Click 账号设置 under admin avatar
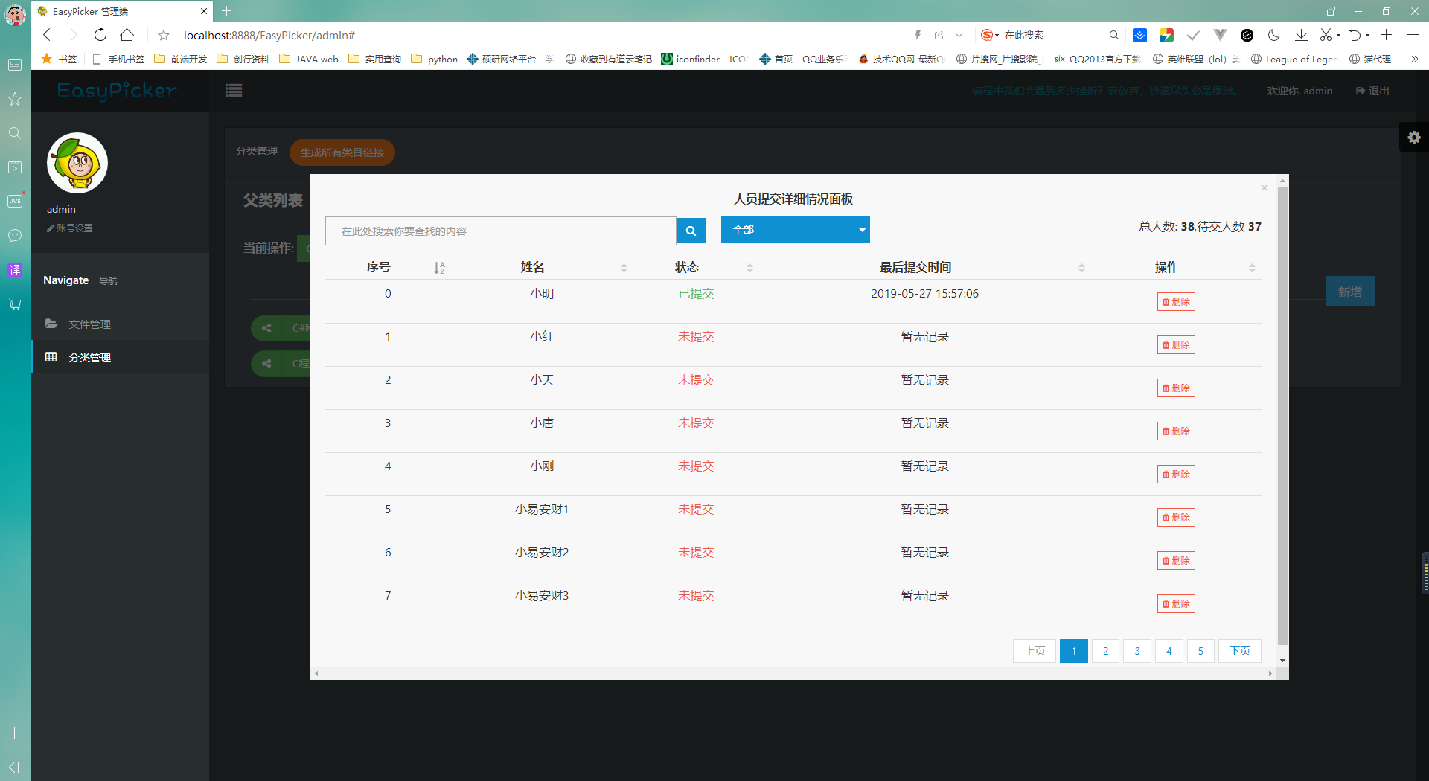Screen dimensions: 1429x781 point(70,228)
